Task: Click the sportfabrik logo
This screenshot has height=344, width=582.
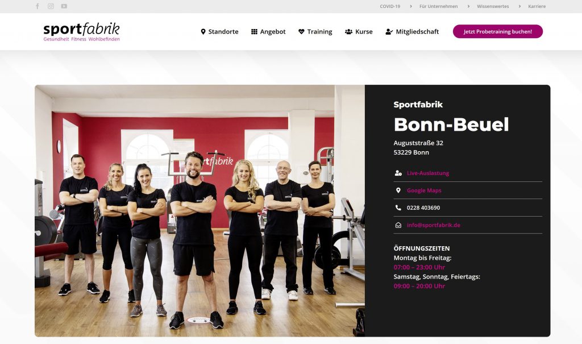Action: click(x=82, y=32)
